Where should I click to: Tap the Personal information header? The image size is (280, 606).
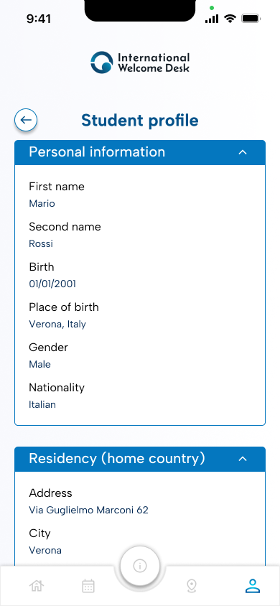tap(140, 152)
